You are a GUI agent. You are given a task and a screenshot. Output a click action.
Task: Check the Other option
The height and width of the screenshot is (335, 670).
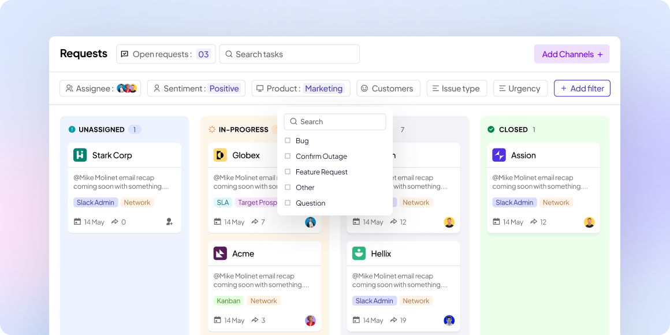288,187
